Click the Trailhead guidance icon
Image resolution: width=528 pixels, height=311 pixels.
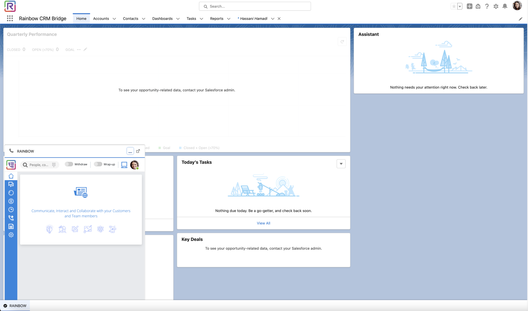pos(478,6)
